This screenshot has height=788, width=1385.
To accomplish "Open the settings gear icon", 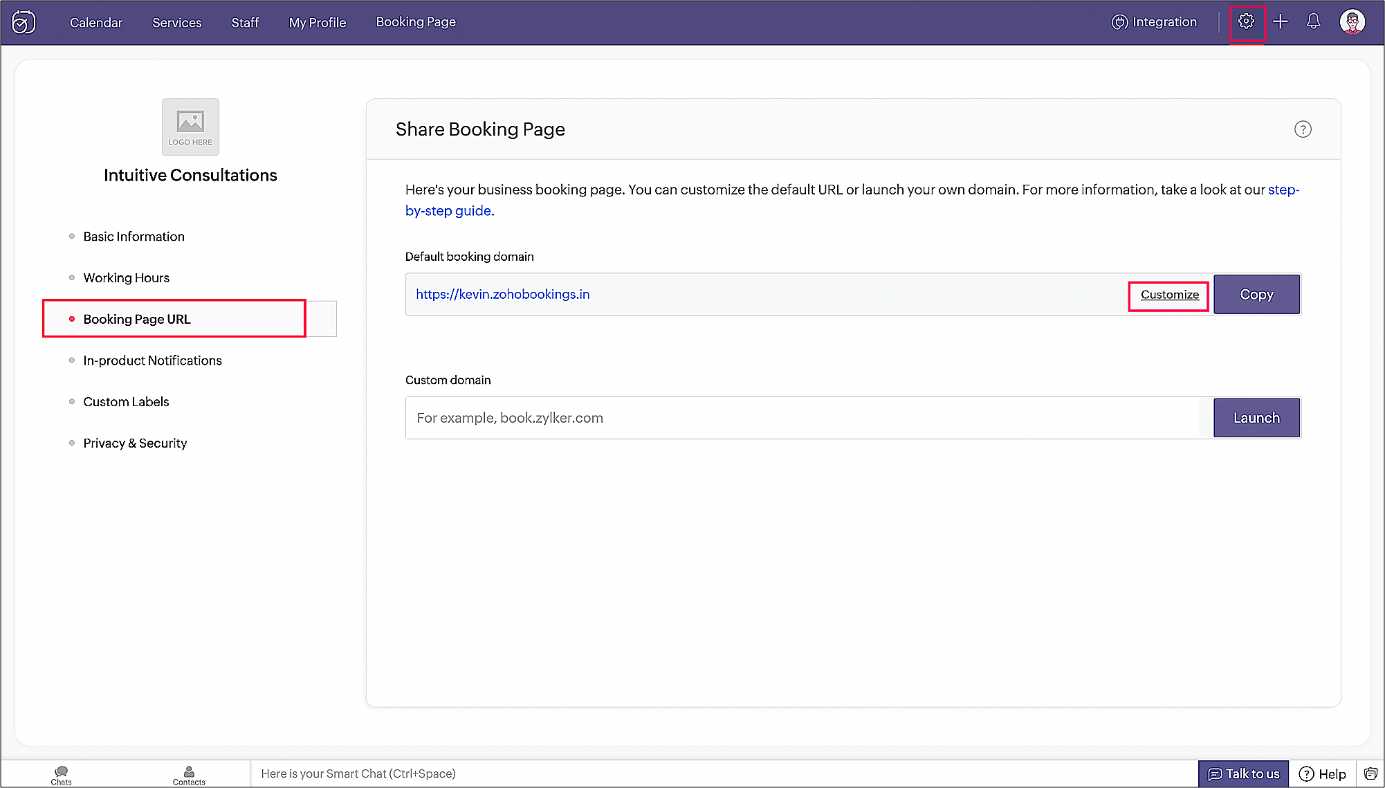I will pyautogui.click(x=1246, y=21).
